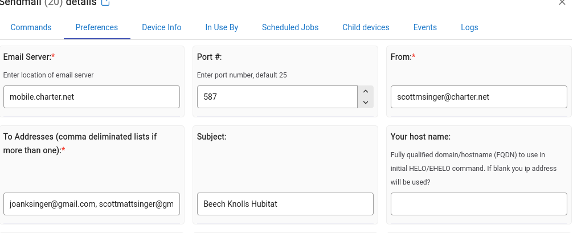The image size is (573, 233).
Task: Decrease the port number with down arrow
Action: [x=366, y=103]
